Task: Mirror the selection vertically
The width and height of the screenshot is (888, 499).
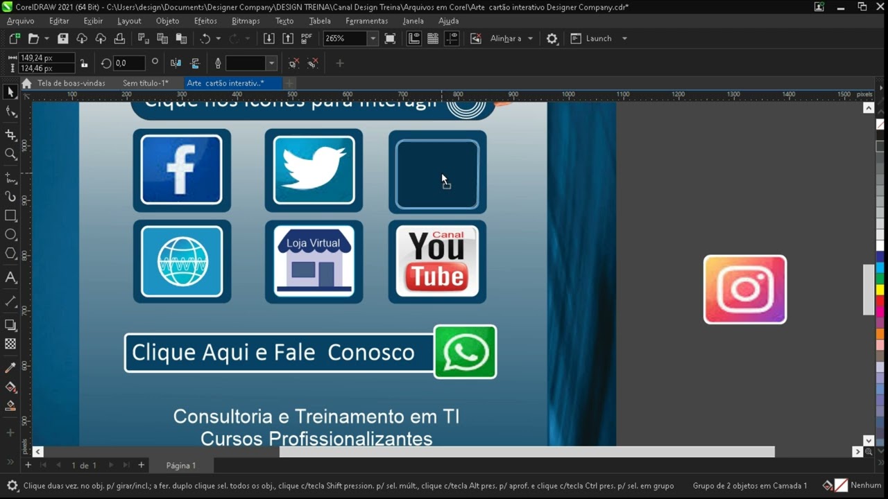Action: pyautogui.click(x=195, y=63)
